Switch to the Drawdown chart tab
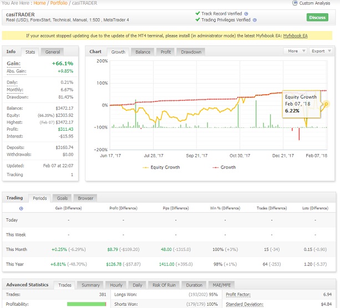 pyautogui.click(x=190, y=52)
